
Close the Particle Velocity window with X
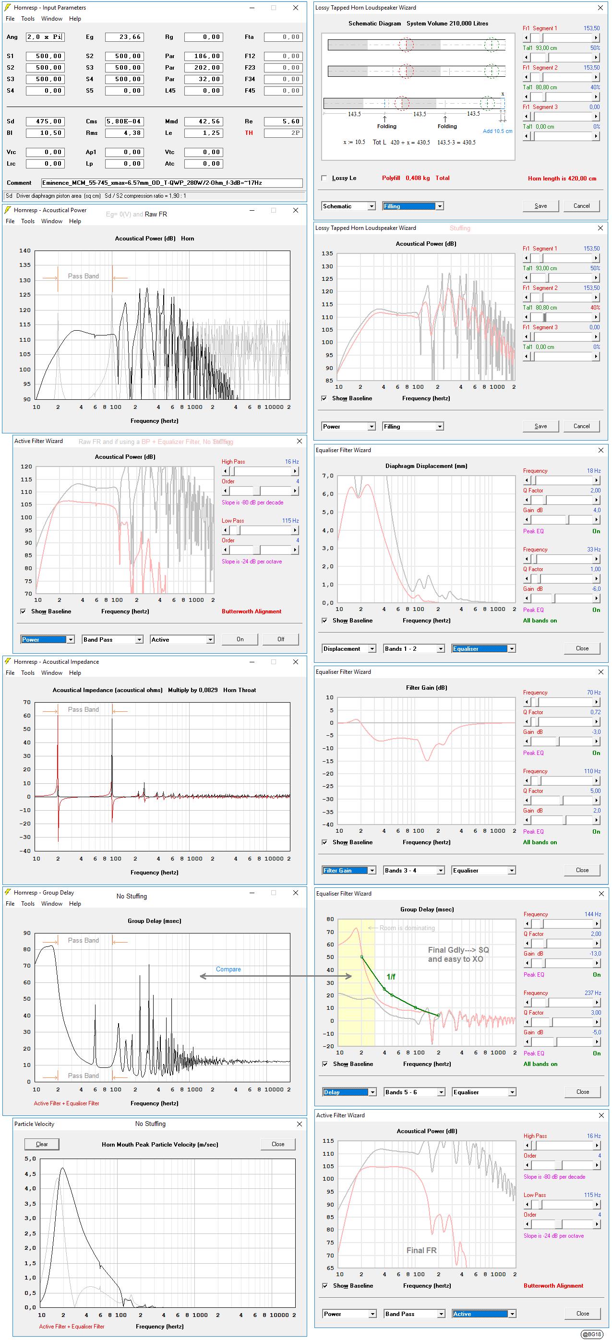tap(299, 1124)
